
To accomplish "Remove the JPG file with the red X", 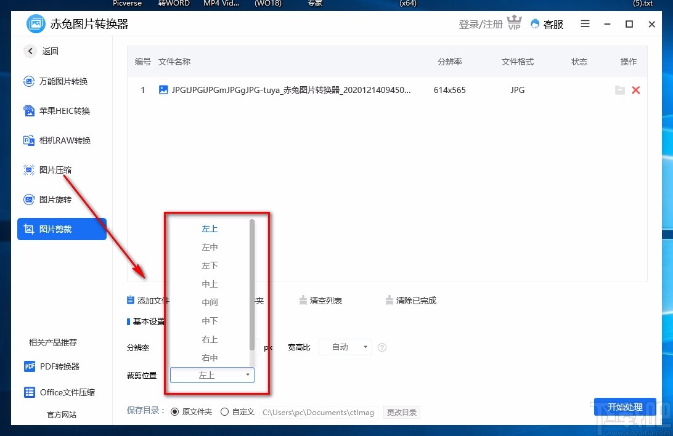I will coord(636,90).
